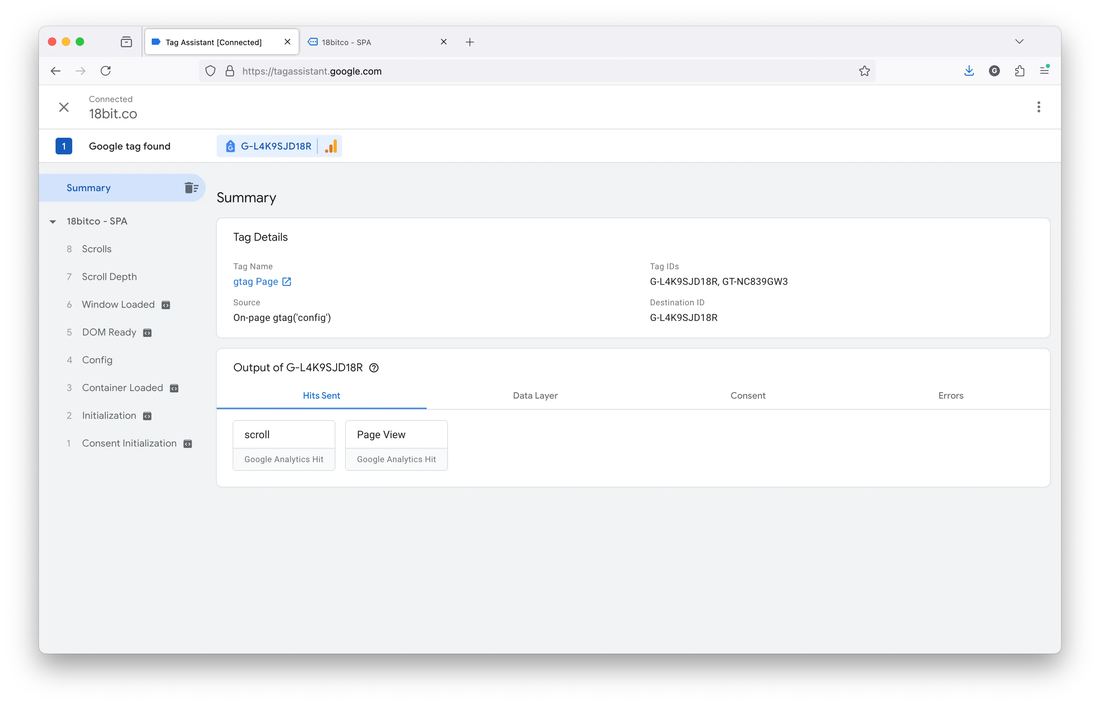Open the browser downloads panel
Screen dimensions: 1100x705
(x=969, y=71)
